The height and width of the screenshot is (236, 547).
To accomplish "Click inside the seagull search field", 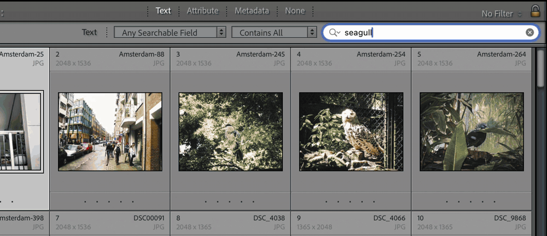I will click(x=431, y=32).
